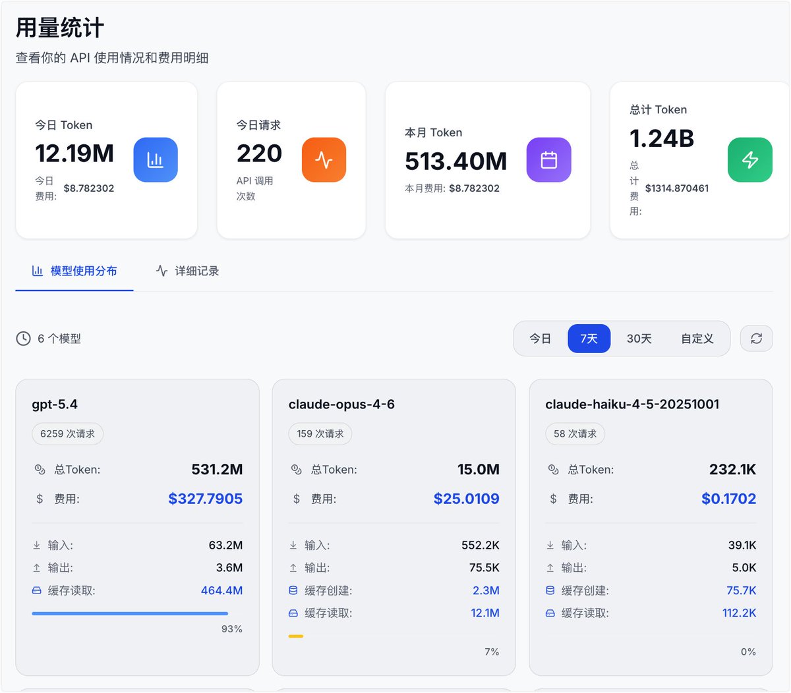Click the 缓存创建 database icon in claude-haiku-4-5 card
The height and width of the screenshot is (693, 791).
click(x=550, y=591)
